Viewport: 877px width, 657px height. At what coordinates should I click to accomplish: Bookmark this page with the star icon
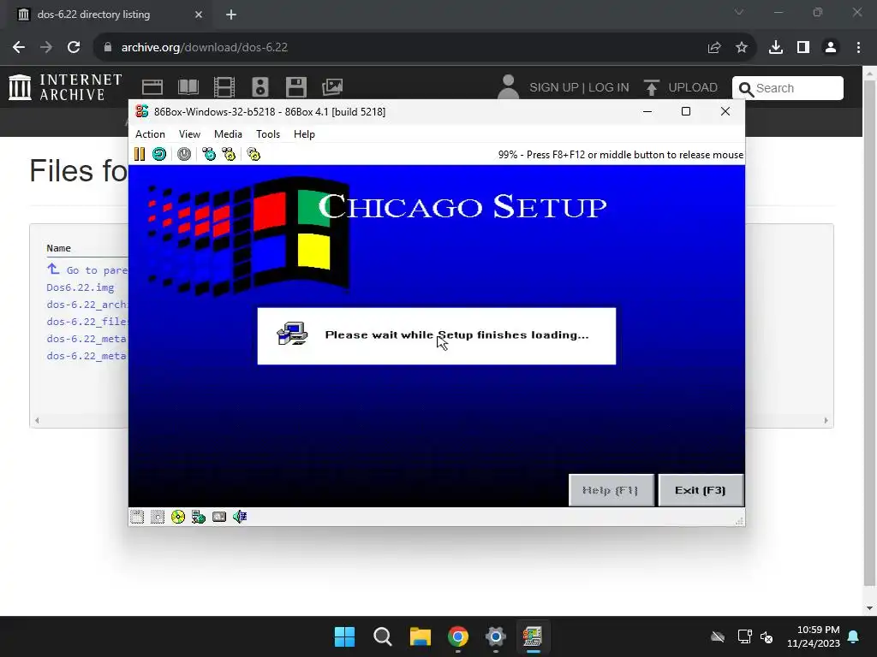click(742, 48)
